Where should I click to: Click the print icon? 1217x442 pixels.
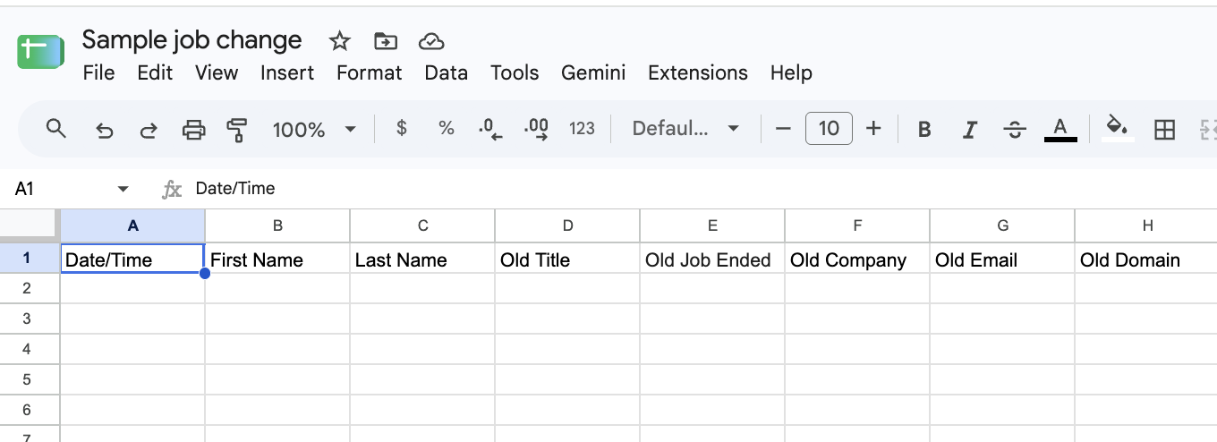point(193,130)
